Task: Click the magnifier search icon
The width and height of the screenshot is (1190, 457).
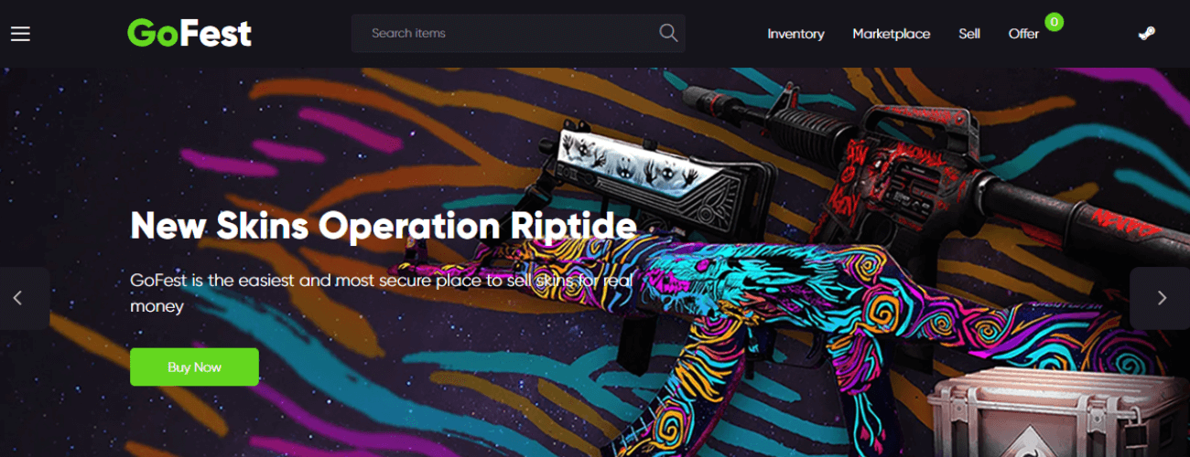Action: (x=668, y=33)
